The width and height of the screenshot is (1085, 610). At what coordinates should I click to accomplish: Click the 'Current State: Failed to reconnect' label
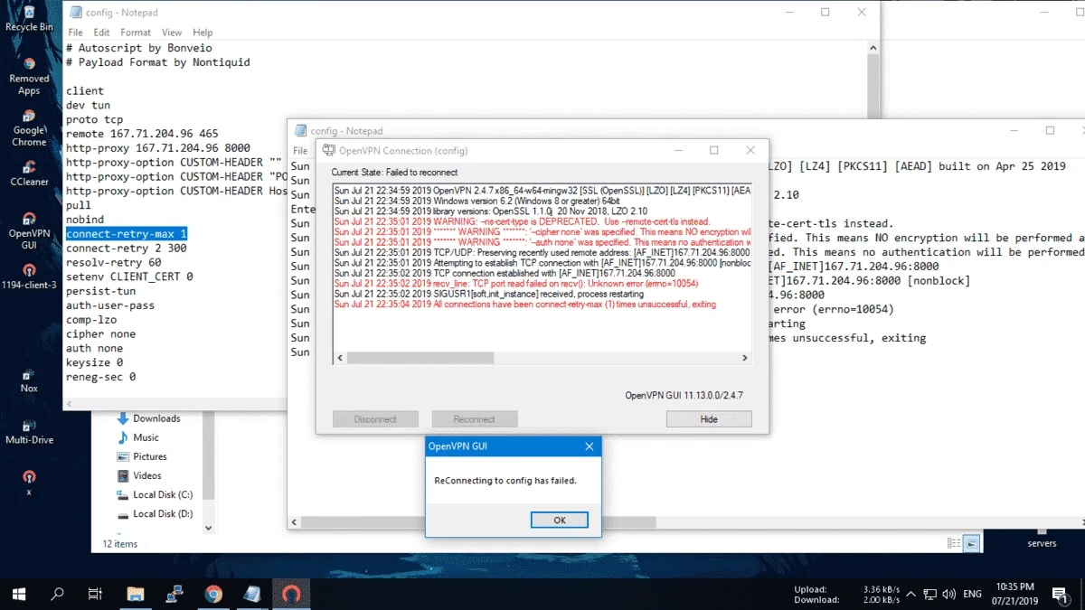tap(394, 172)
